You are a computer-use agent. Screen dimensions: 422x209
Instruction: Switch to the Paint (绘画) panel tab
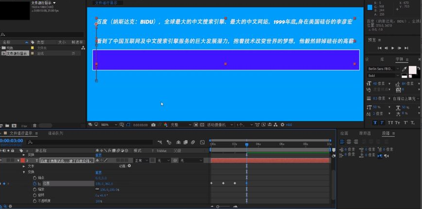(344, 133)
